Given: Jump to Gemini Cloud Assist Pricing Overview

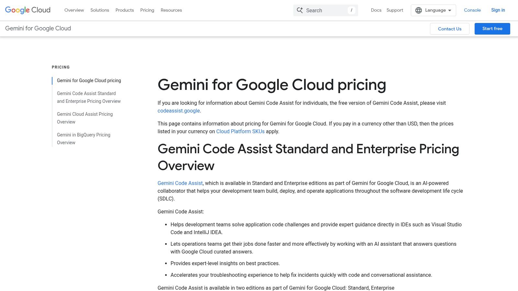Looking at the screenshot, I should (85, 118).
